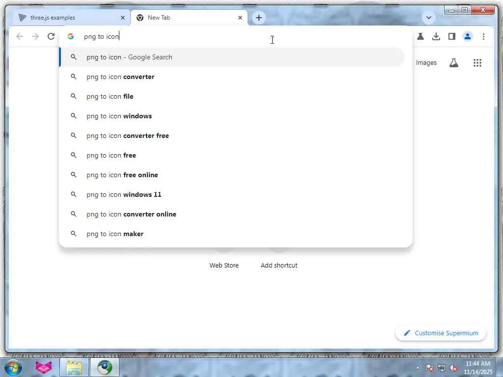Select 'png to icon converter free' suggestion
The width and height of the screenshot is (503, 377).
click(x=232, y=135)
